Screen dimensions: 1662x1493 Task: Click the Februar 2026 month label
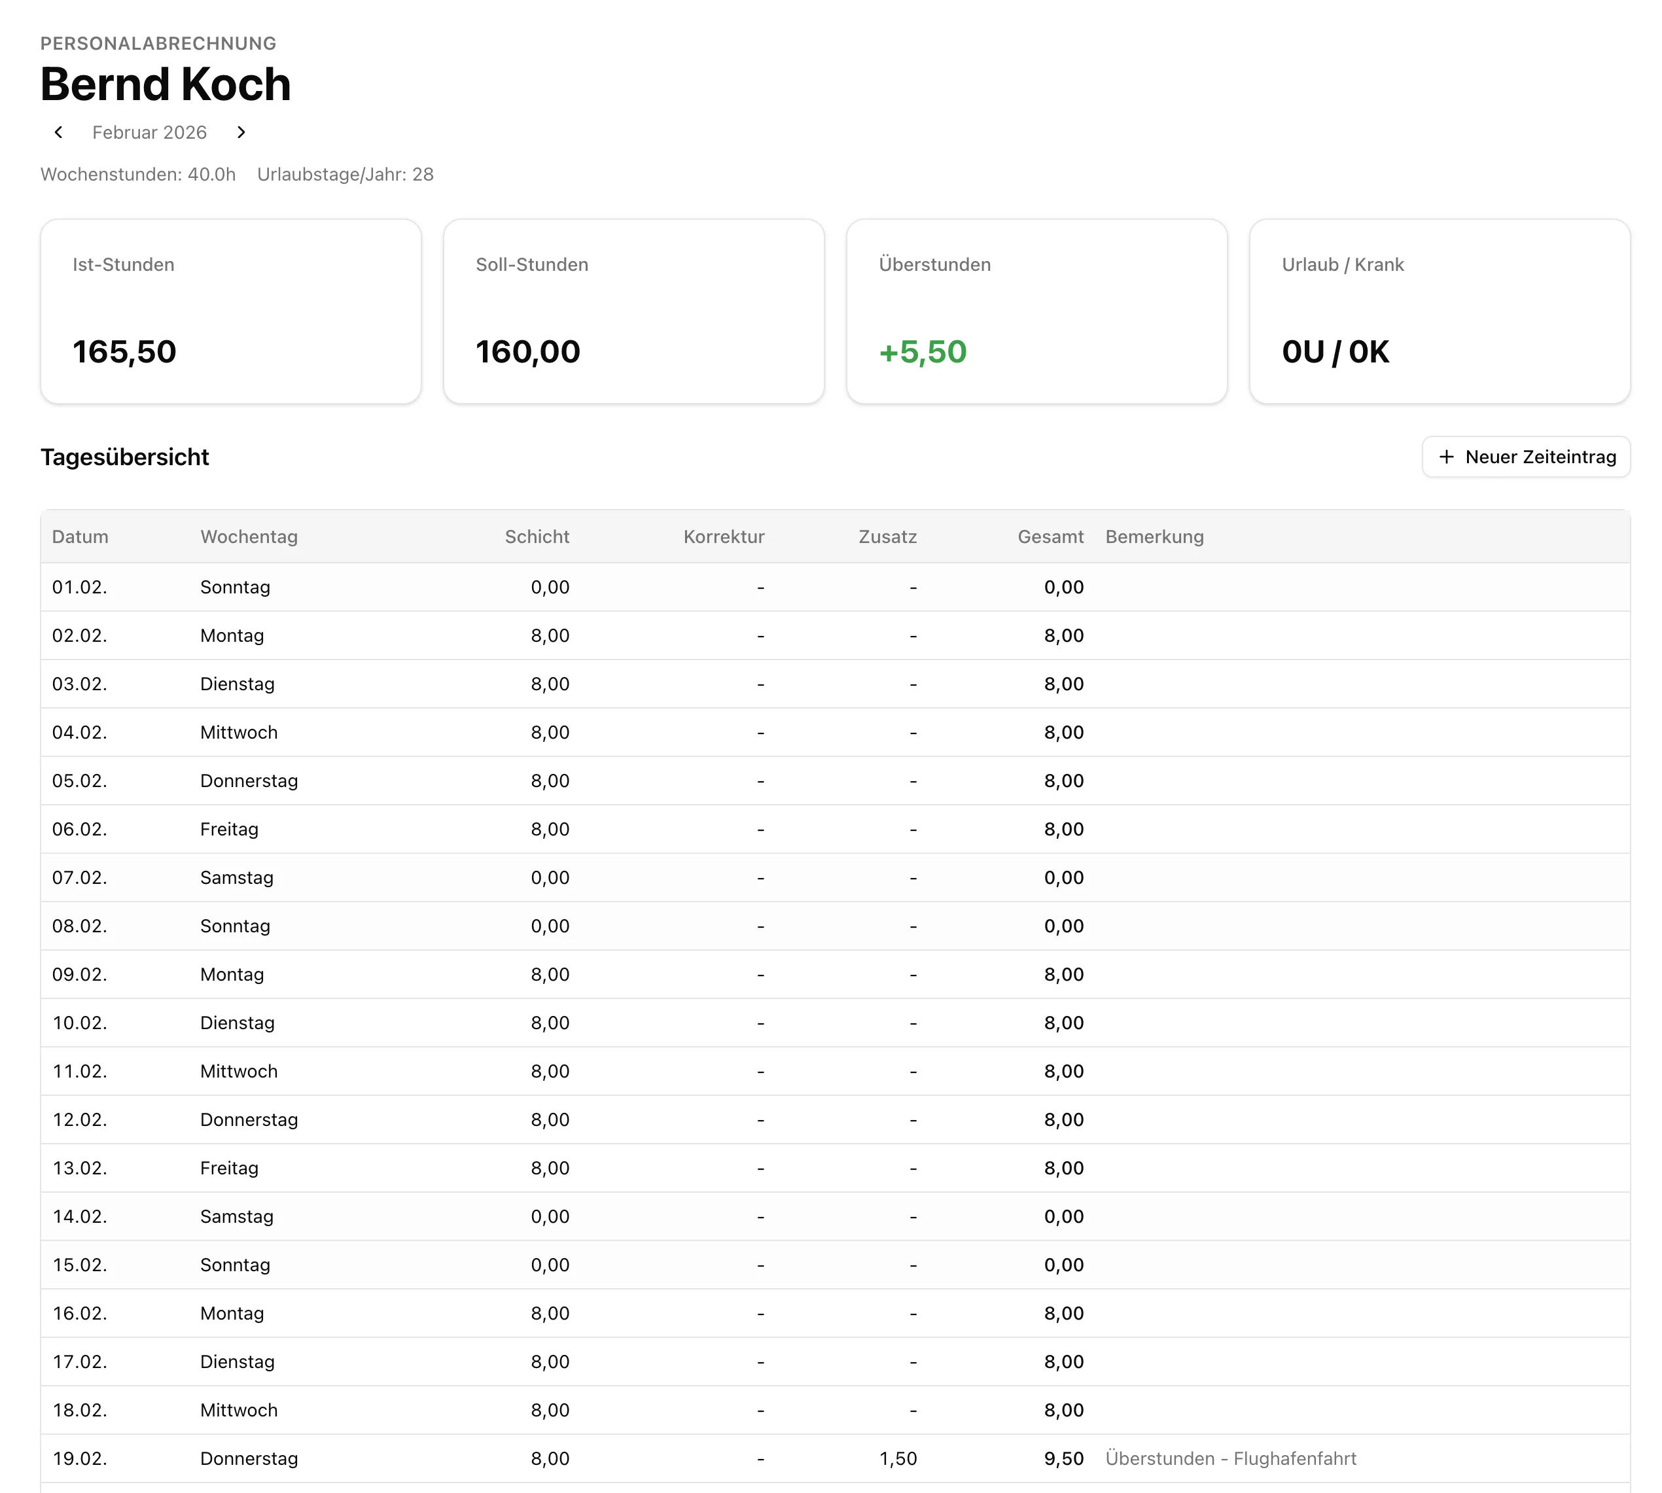coord(149,133)
